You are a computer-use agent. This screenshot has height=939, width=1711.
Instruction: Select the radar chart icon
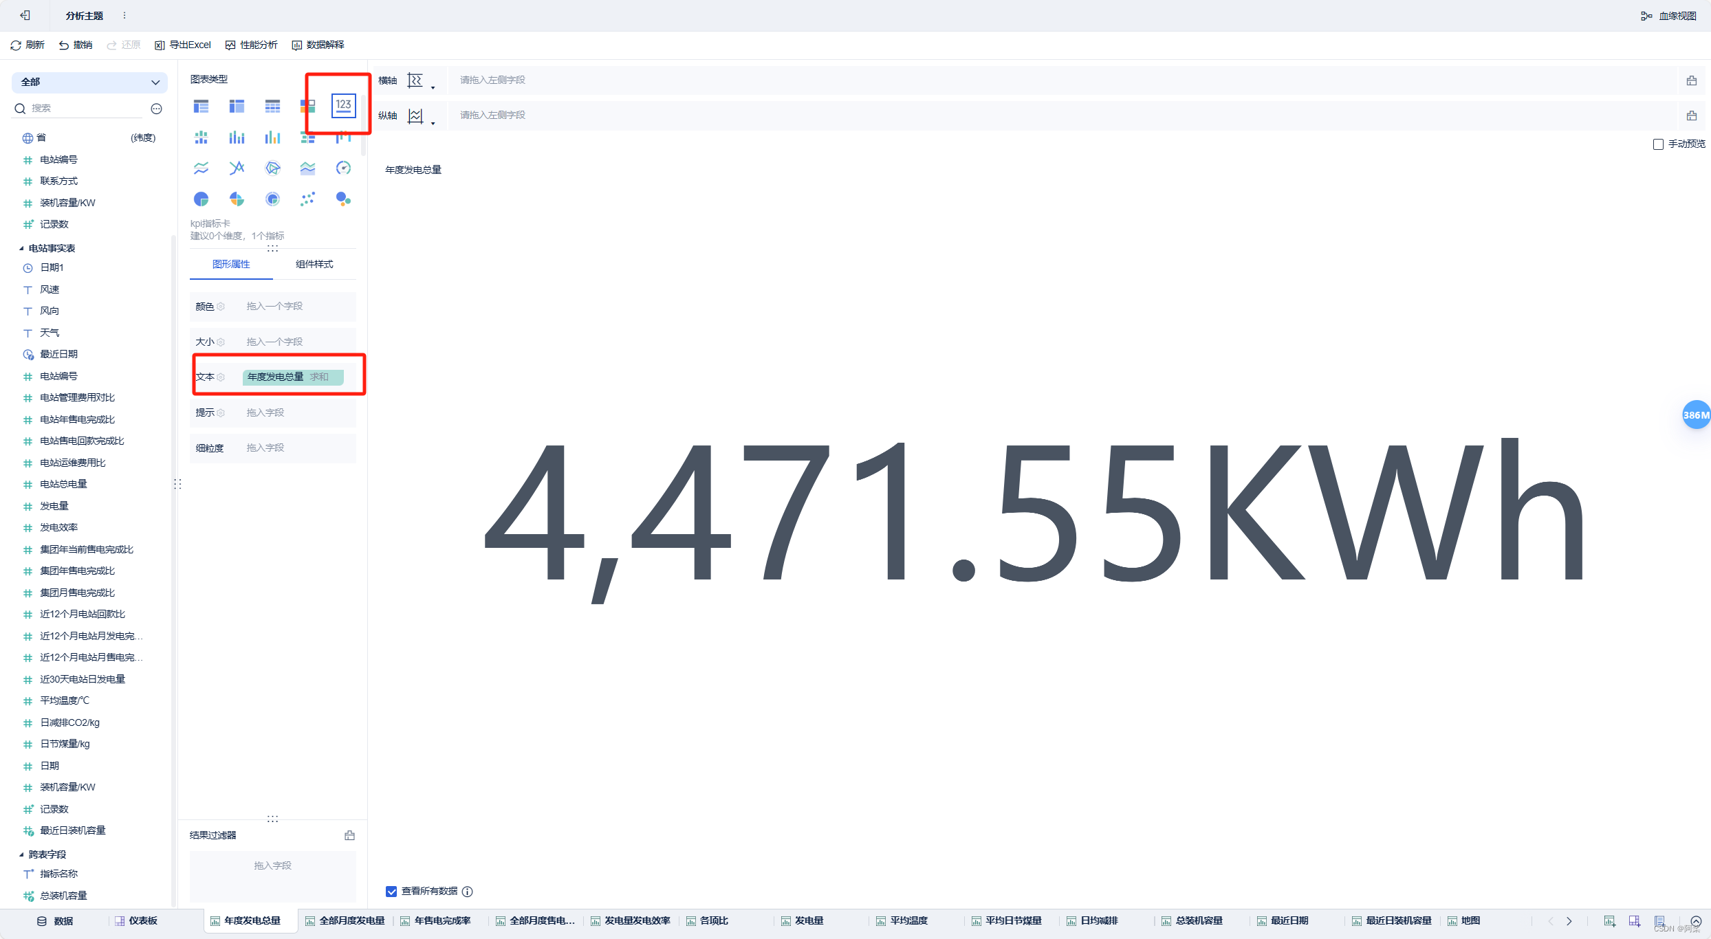272,168
